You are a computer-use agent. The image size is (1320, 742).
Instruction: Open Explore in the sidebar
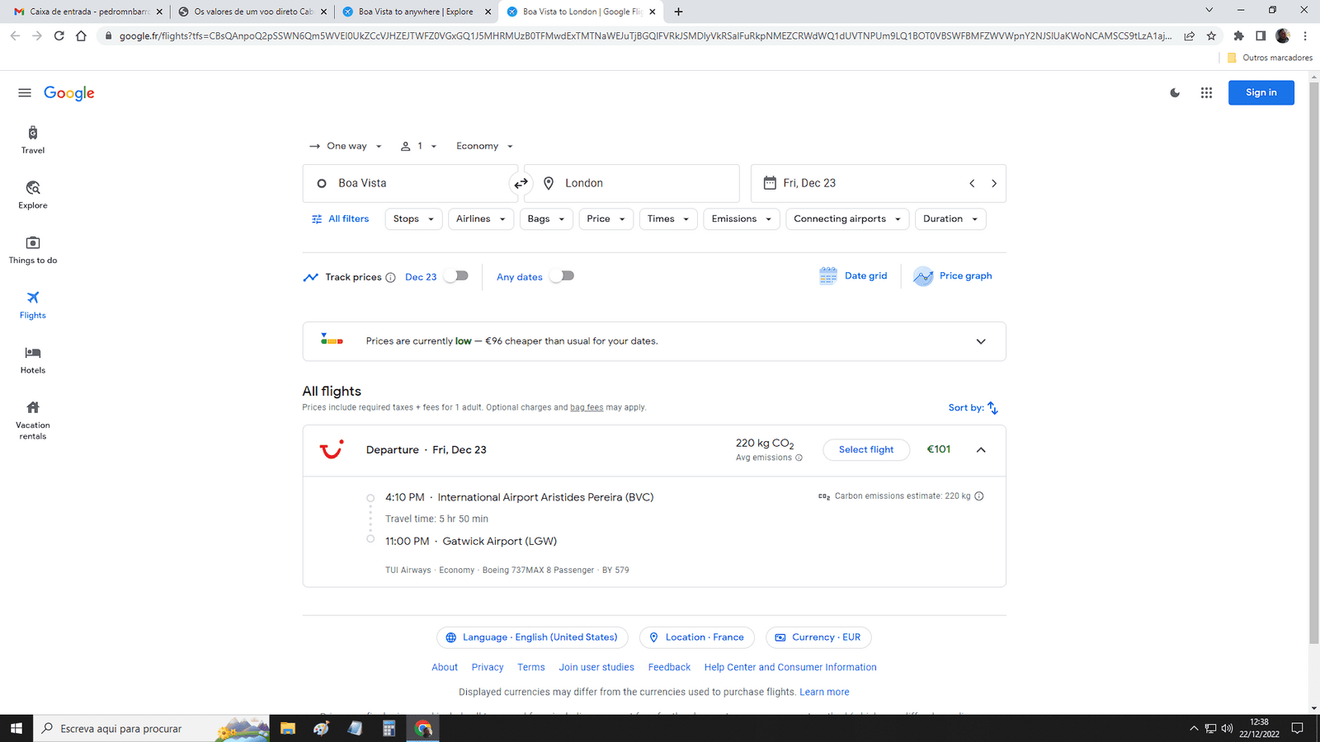pyautogui.click(x=33, y=195)
